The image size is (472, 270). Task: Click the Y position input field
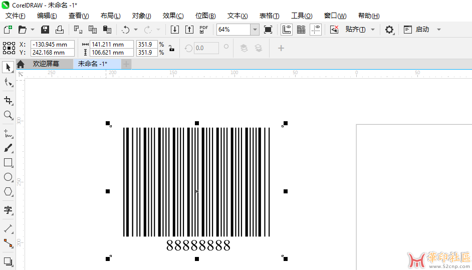53,53
